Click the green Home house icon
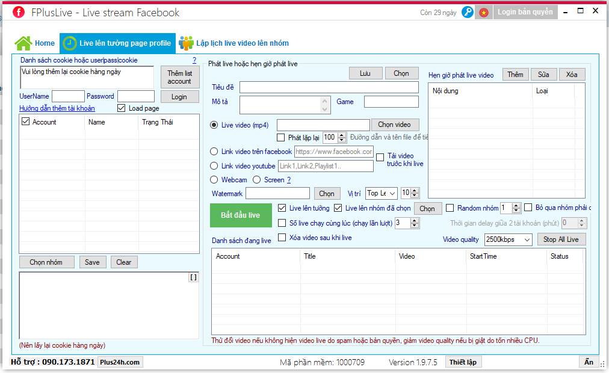This screenshot has height=373, width=609. point(23,43)
